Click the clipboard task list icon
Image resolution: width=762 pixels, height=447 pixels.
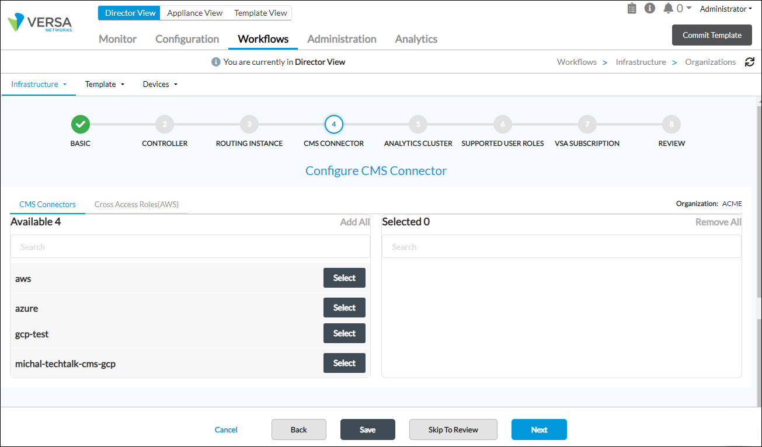tap(632, 8)
